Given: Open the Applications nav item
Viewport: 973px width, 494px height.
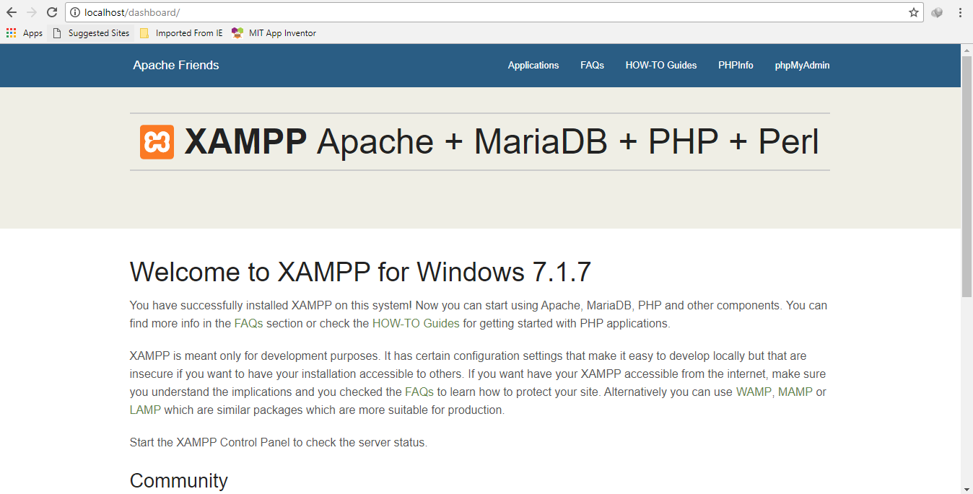Looking at the screenshot, I should 533,65.
